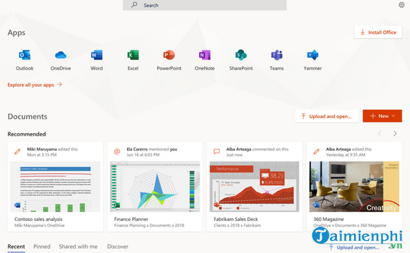Expand the New button dropdown chevron

pyautogui.click(x=394, y=116)
